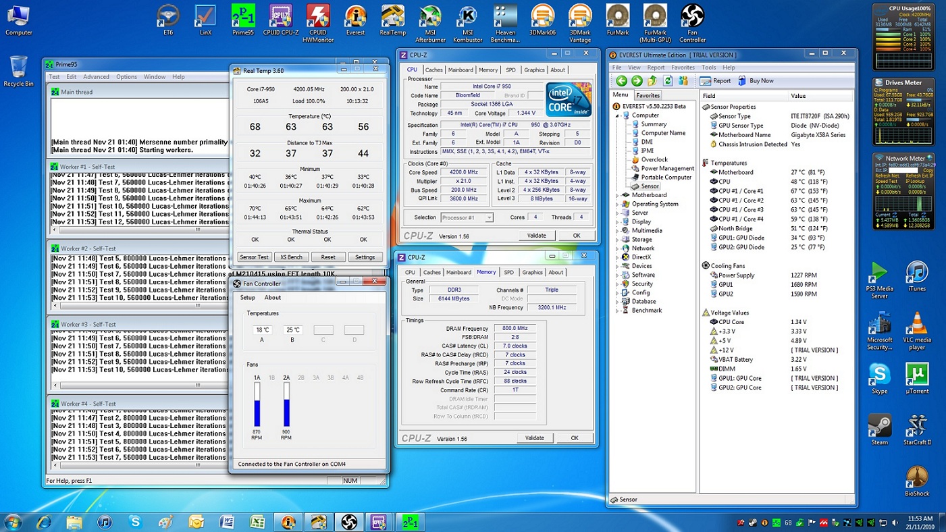Screen dimensions: 946x532
Task: Open Recycle Bin on desktop
Action: (18, 71)
